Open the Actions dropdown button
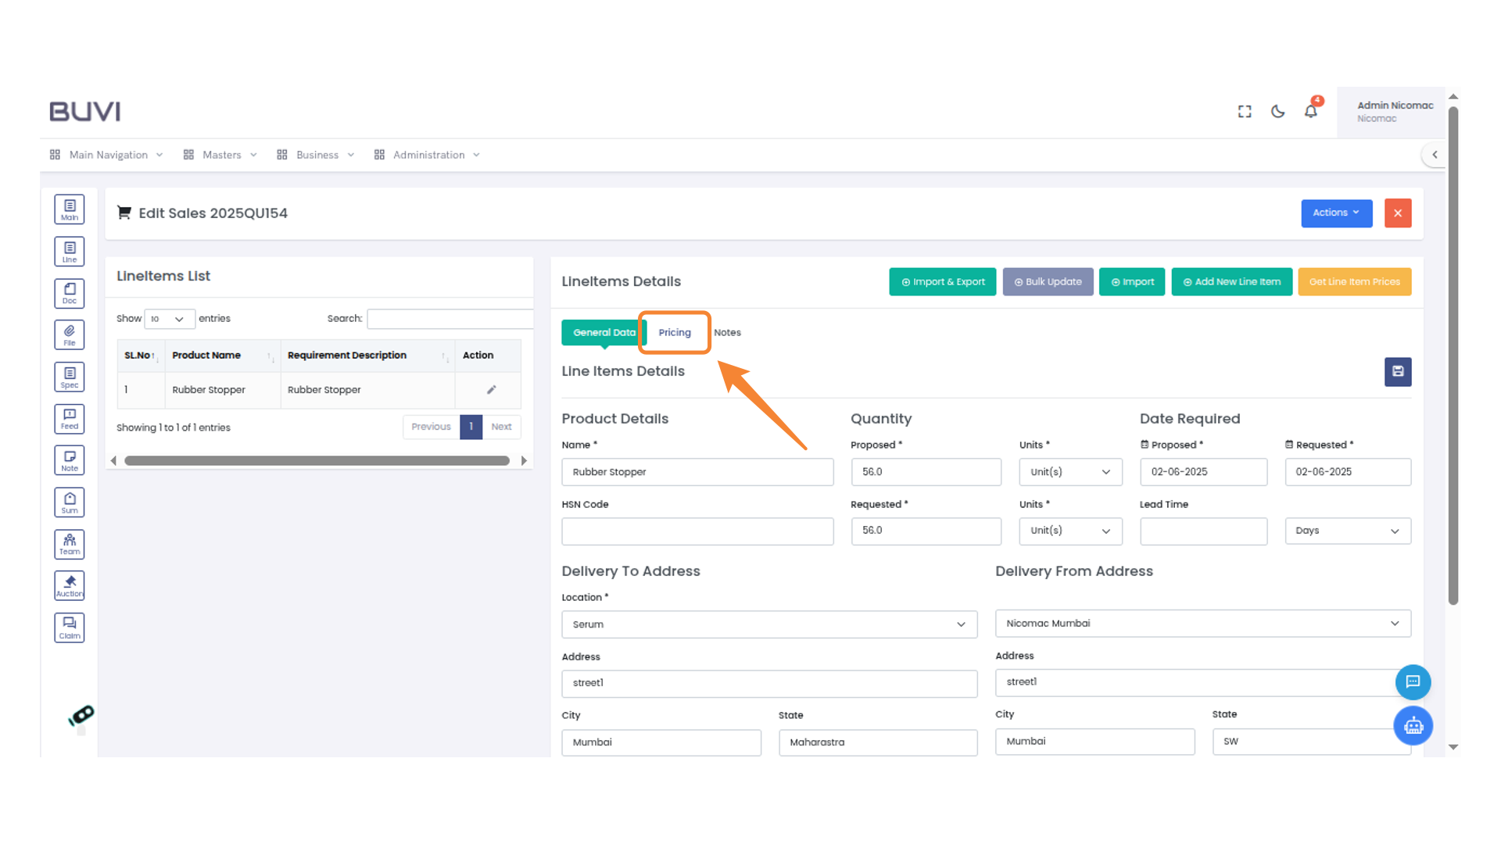This screenshot has width=1501, height=844. pyautogui.click(x=1336, y=213)
